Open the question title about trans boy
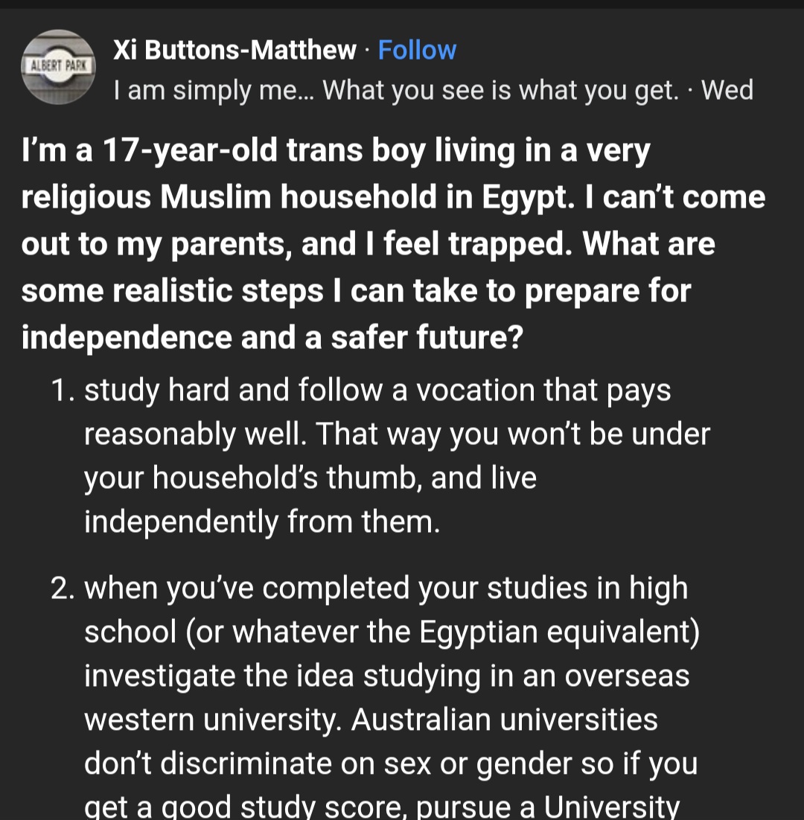Image resolution: width=804 pixels, height=820 pixels. [x=393, y=244]
